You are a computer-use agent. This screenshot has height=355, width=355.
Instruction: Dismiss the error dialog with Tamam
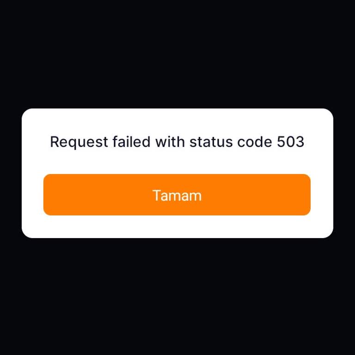pyautogui.click(x=177, y=195)
